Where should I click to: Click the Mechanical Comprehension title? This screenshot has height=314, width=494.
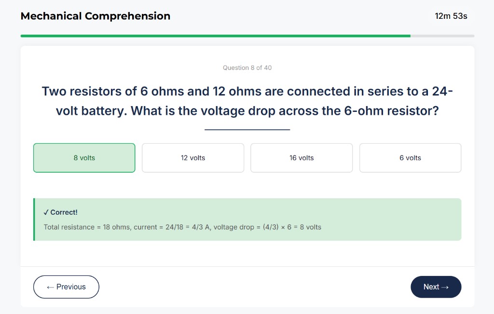point(95,16)
